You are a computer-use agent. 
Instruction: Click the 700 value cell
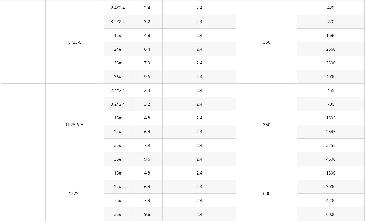pos(331,104)
